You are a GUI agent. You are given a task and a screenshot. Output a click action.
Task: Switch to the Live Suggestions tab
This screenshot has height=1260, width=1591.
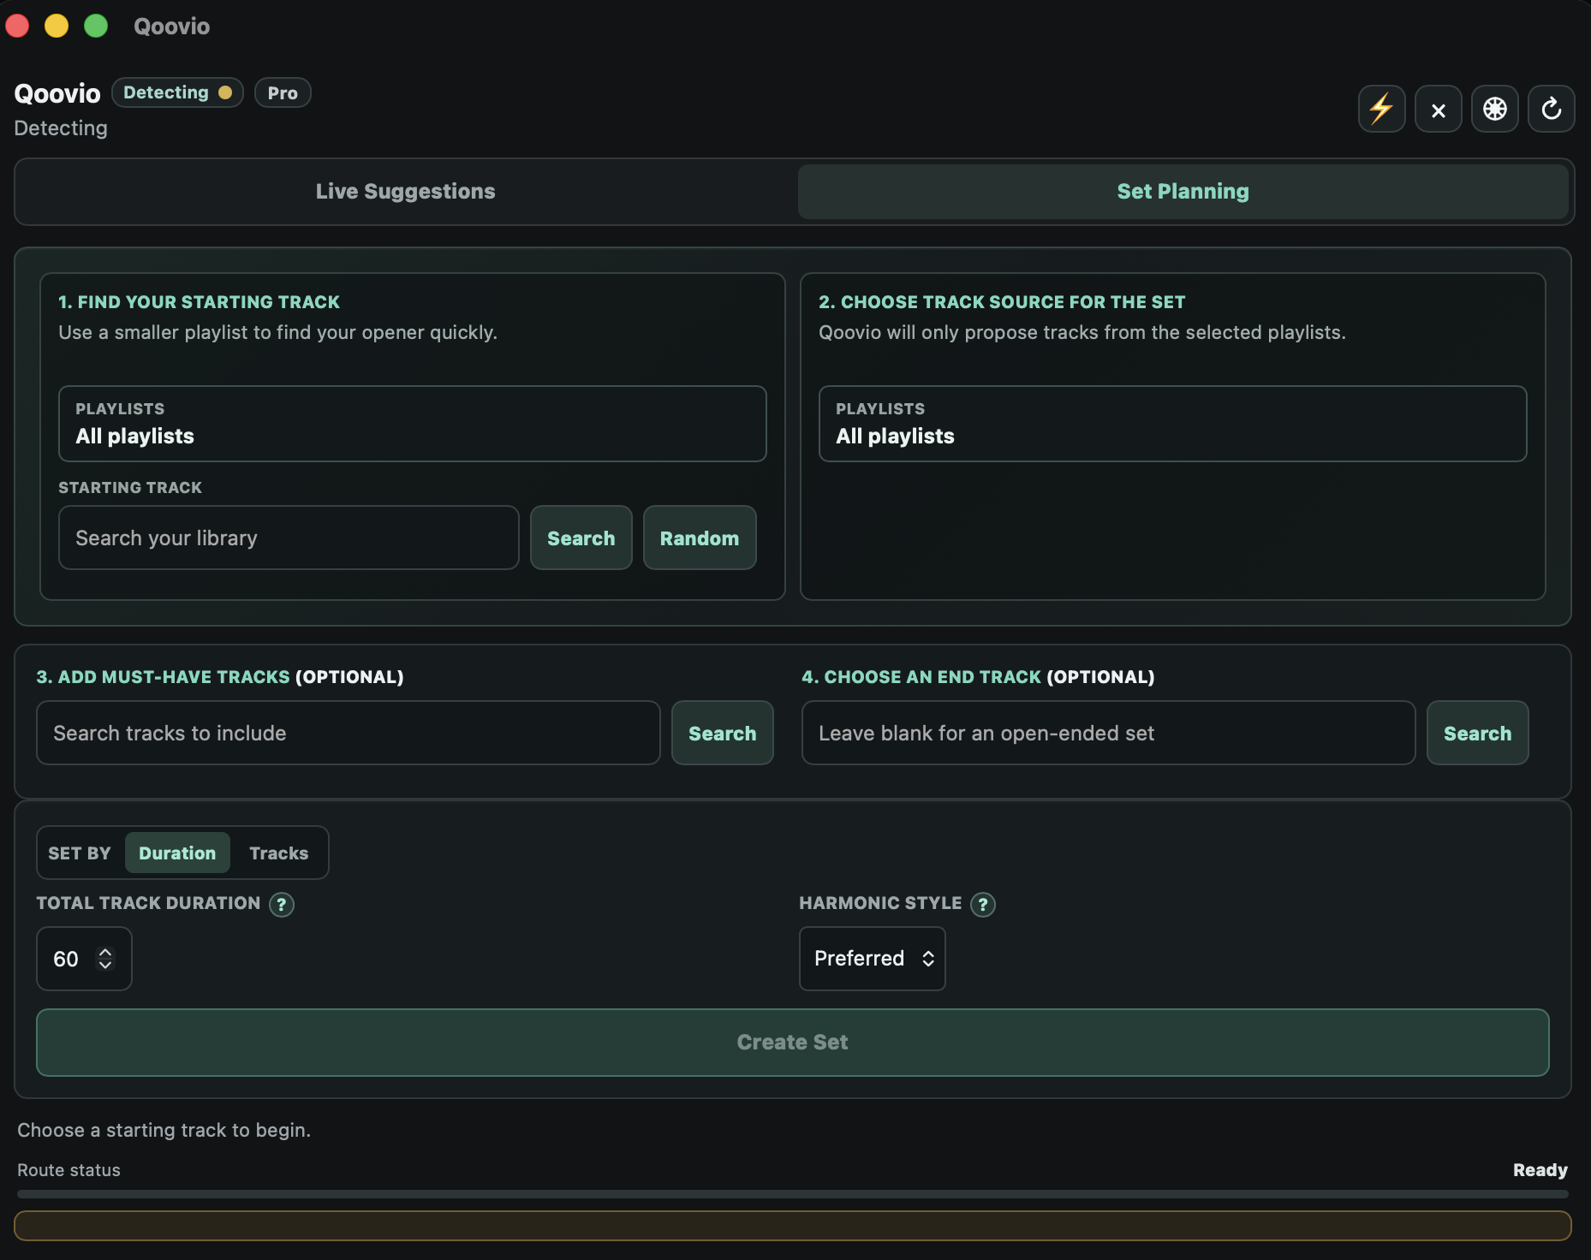406,191
